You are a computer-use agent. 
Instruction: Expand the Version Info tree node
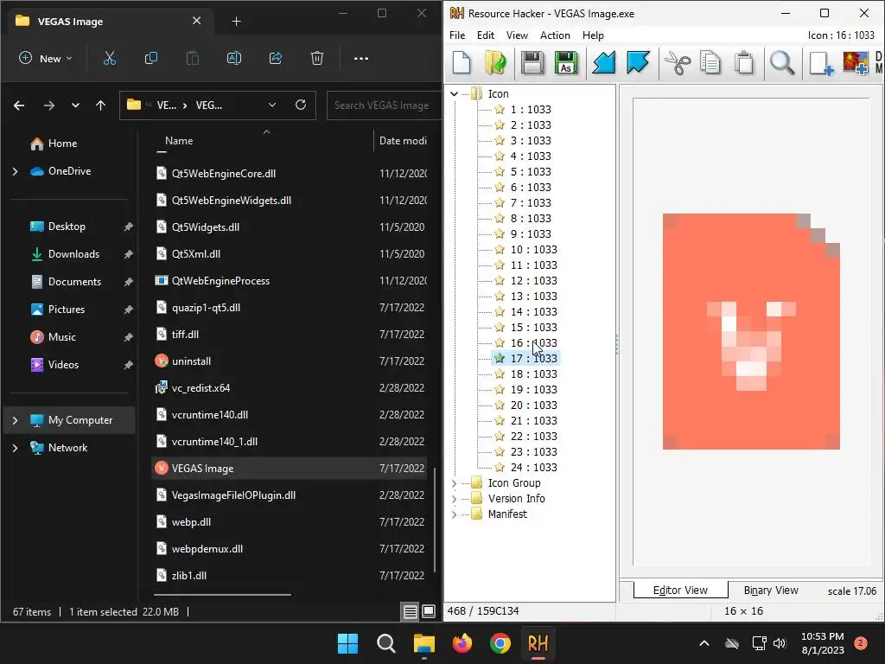[x=455, y=499]
